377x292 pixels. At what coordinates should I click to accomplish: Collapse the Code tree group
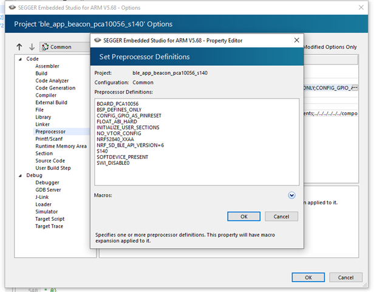click(20, 59)
